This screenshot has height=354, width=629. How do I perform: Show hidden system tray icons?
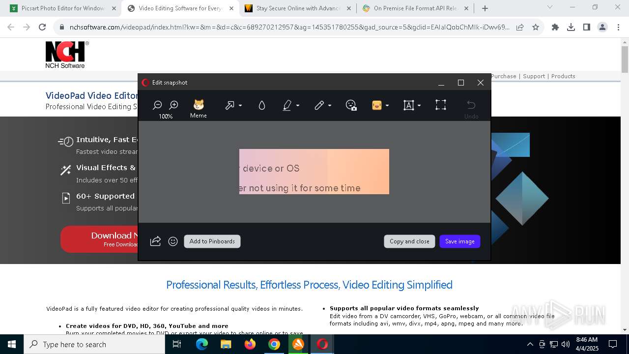tap(530, 344)
